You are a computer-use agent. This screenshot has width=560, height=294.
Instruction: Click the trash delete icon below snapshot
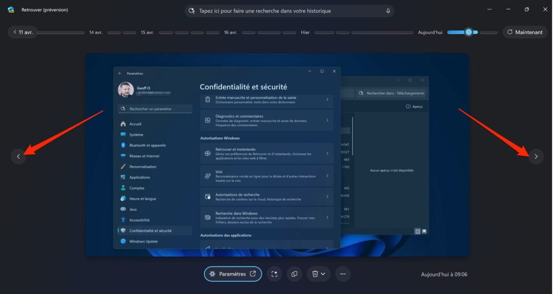click(x=315, y=274)
